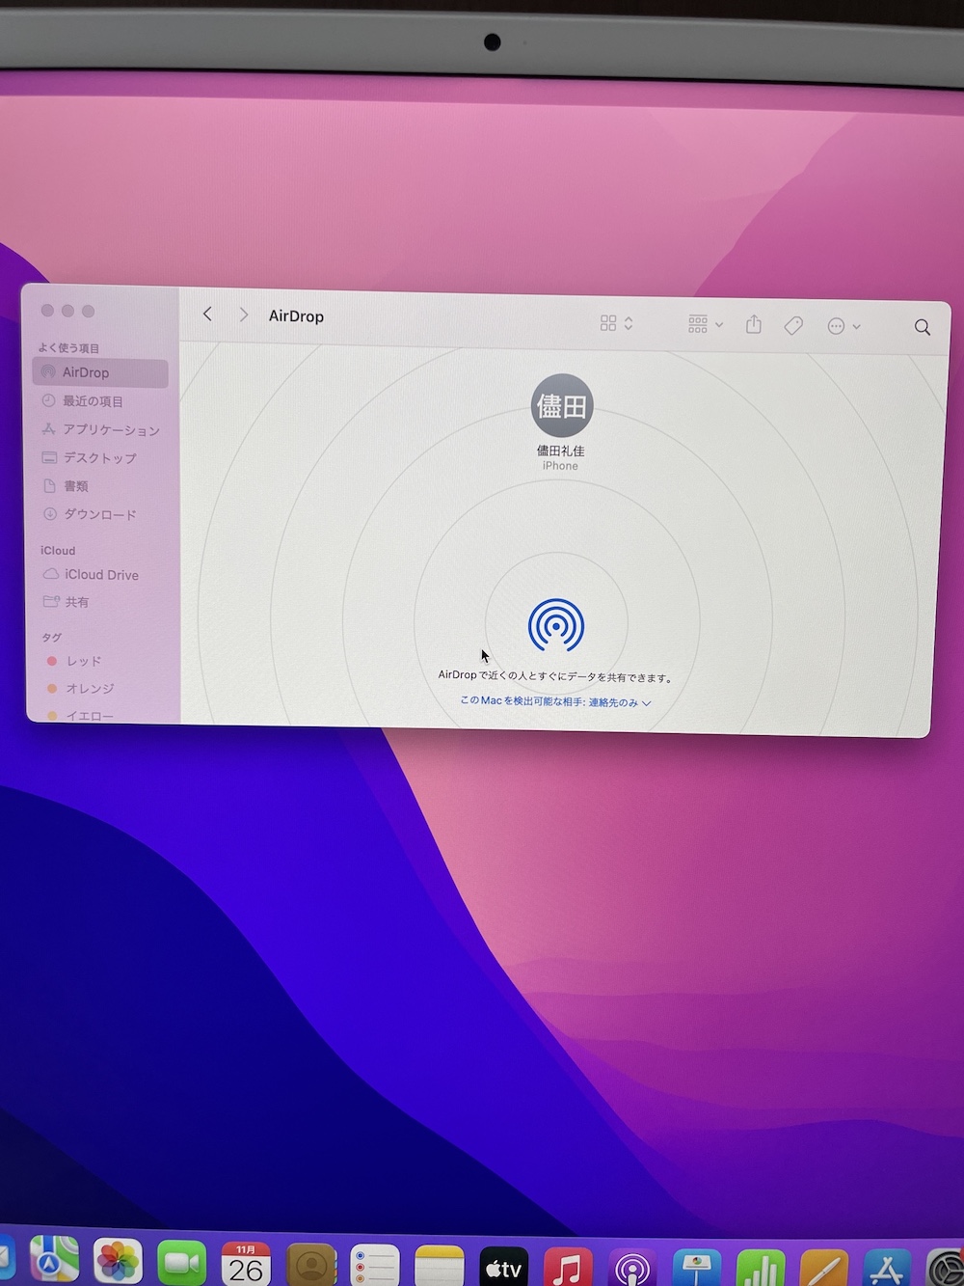Click the tag icon in the Finder toolbar
The height and width of the screenshot is (1286, 964).
pyautogui.click(x=793, y=325)
